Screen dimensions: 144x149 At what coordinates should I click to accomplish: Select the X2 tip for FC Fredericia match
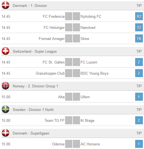click(139, 16)
